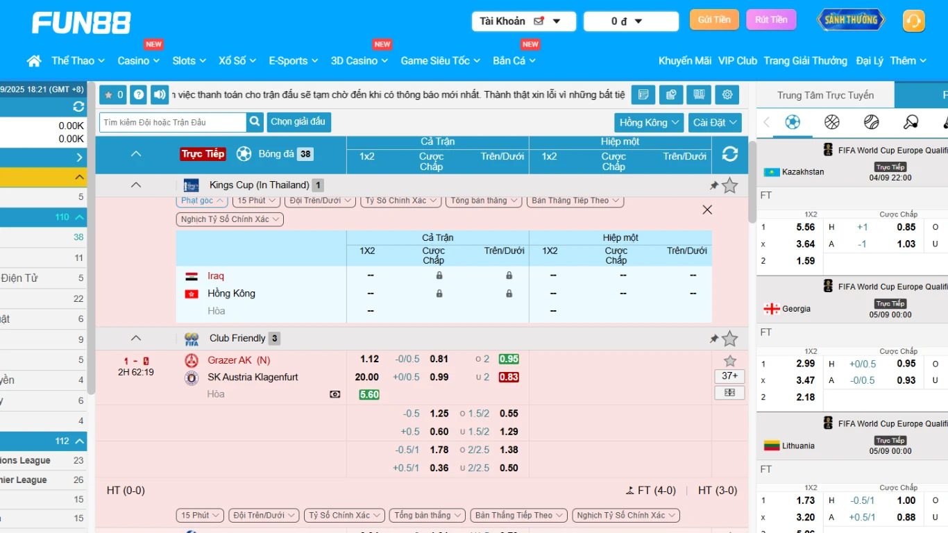The height and width of the screenshot is (533, 948).
Task: Click the search magnifier icon
Action: point(255,122)
